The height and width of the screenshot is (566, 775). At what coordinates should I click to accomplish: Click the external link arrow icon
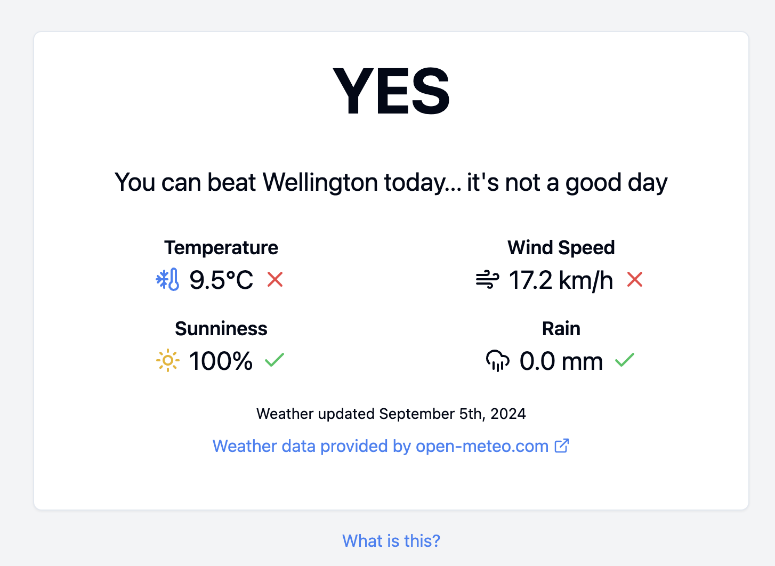tap(562, 446)
